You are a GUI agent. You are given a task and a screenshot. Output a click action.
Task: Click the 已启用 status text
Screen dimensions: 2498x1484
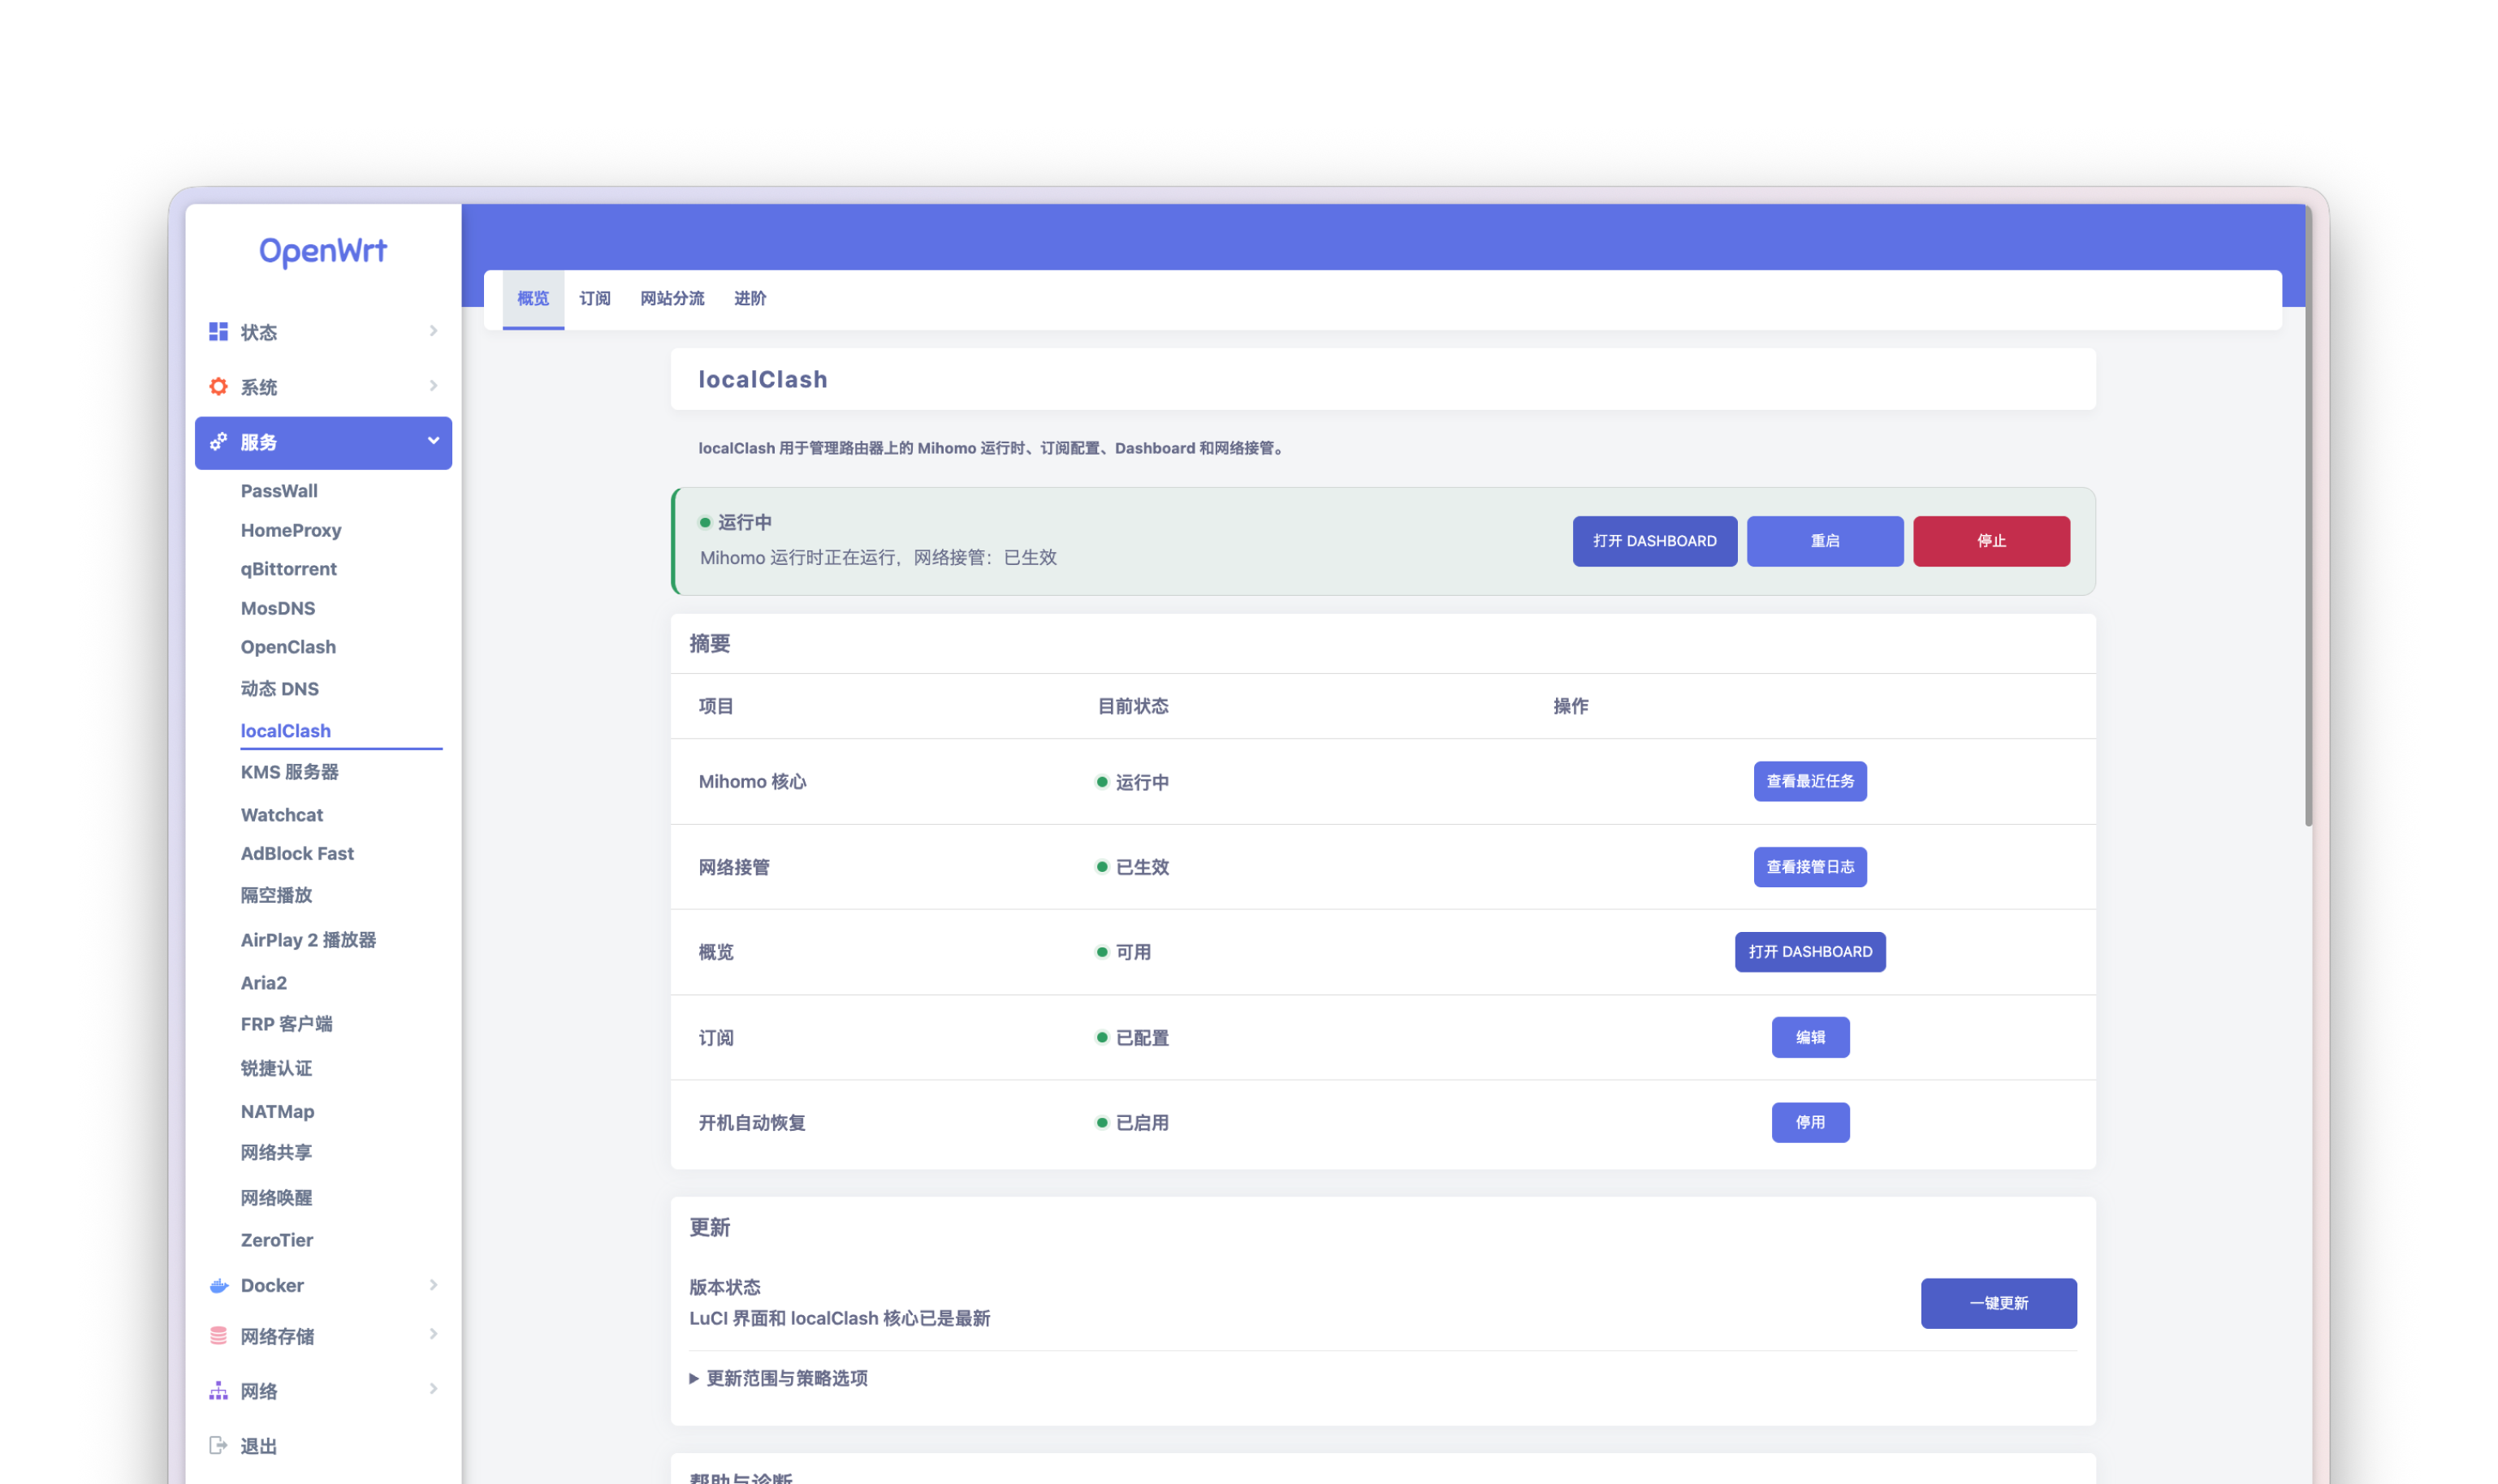(x=1143, y=1123)
